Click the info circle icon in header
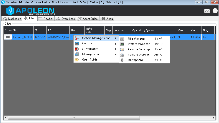 pyautogui.click(x=215, y=11)
